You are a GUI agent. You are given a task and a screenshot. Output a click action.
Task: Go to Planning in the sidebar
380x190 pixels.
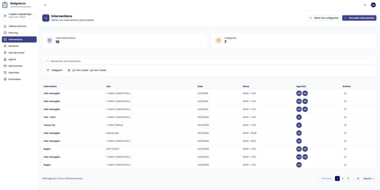[x=13, y=33]
